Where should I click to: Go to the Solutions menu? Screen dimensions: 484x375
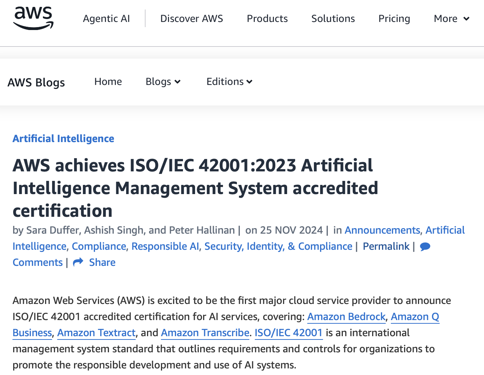pyautogui.click(x=333, y=19)
